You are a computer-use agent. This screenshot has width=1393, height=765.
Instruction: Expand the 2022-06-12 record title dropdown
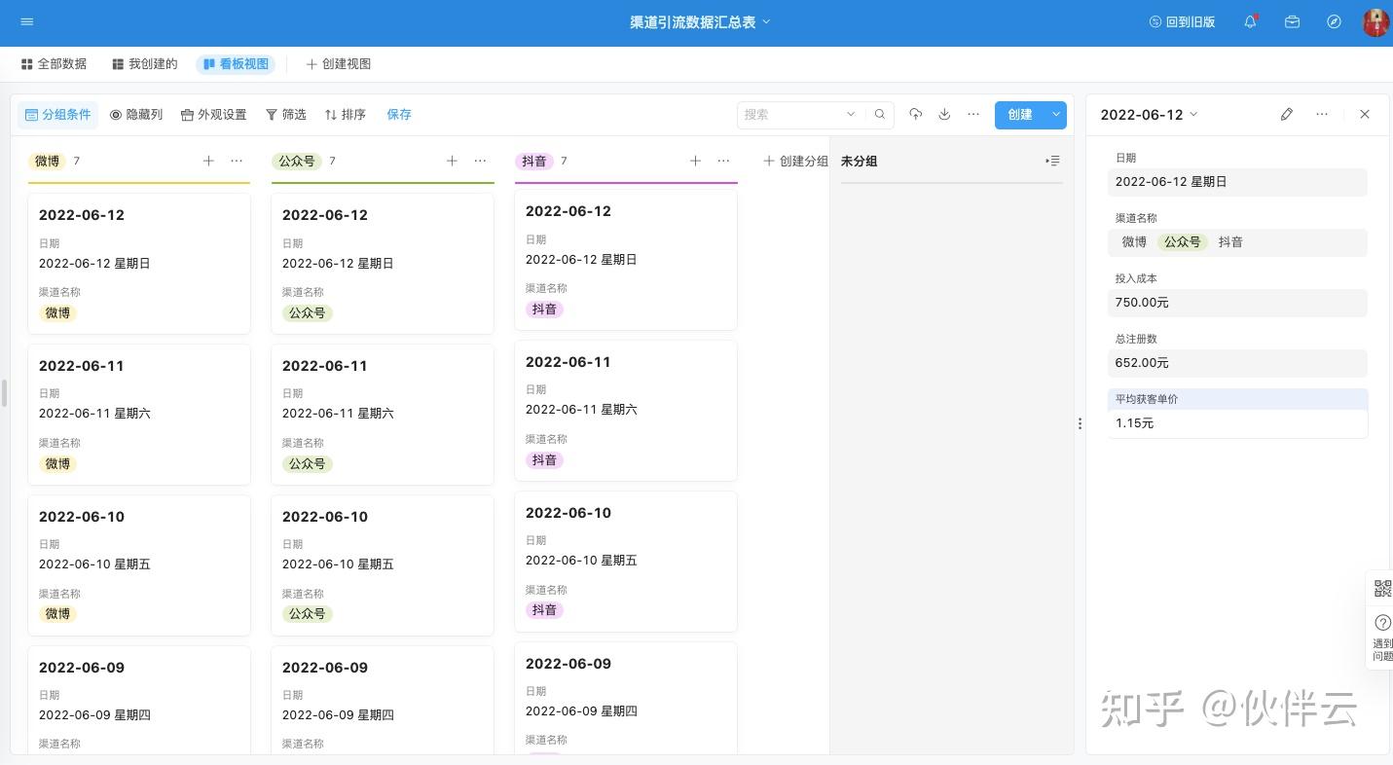1149,114
